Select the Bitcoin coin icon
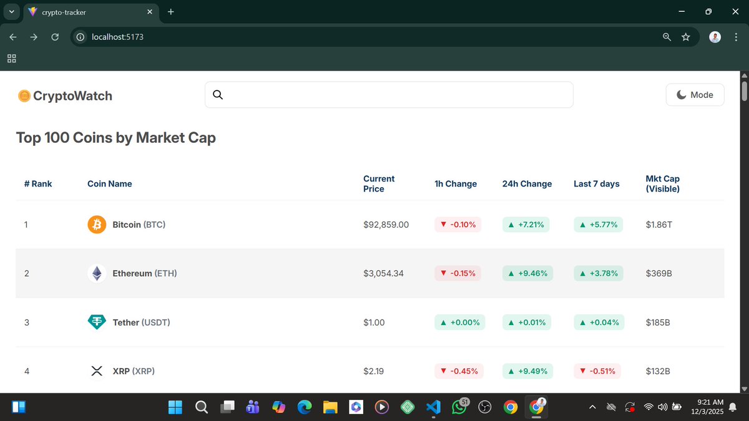Viewport: 749px width, 421px height. coord(97,224)
